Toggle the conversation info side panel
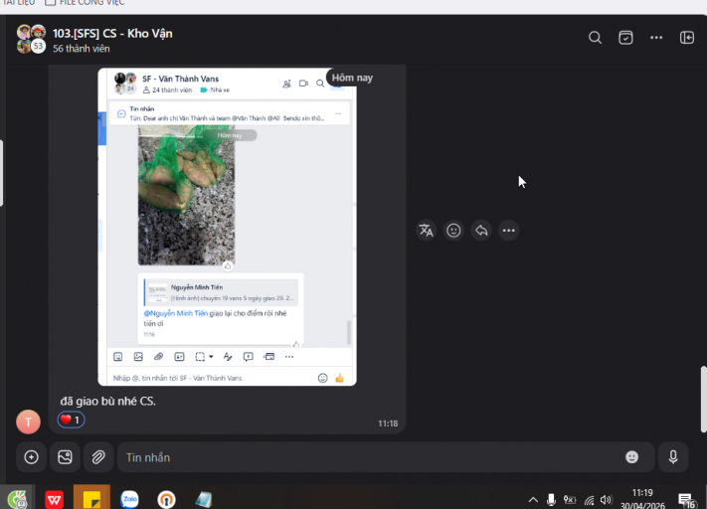This screenshot has height=509, width=707. (x=687, y=38)
